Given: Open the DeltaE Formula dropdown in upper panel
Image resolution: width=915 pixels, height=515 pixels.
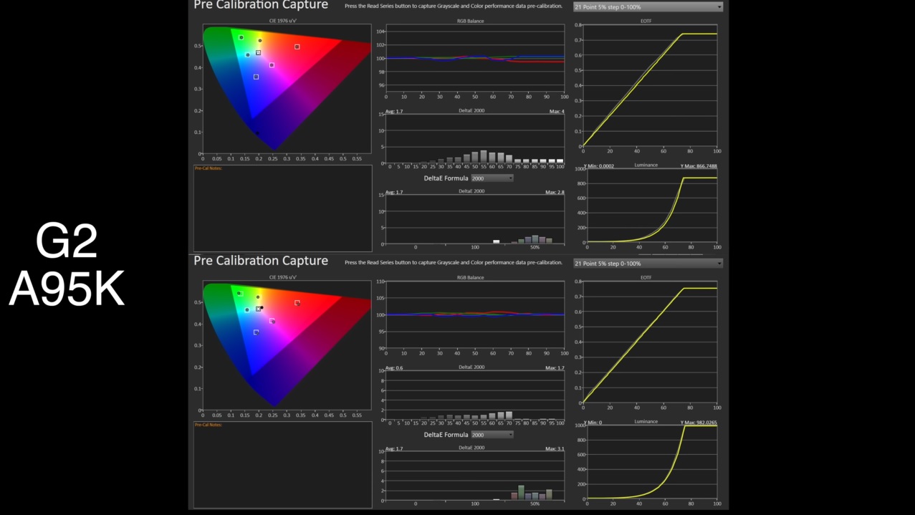Looking at the screenshot, I should click(x=492, y=178).
